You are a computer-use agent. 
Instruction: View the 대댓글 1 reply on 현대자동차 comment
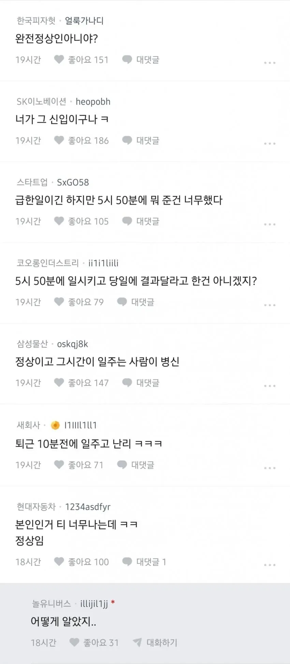(144, 561)
